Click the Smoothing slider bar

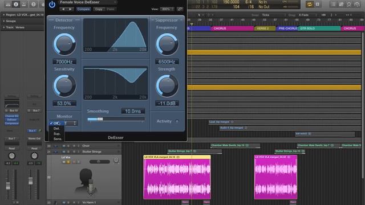(x=116, y=119)
